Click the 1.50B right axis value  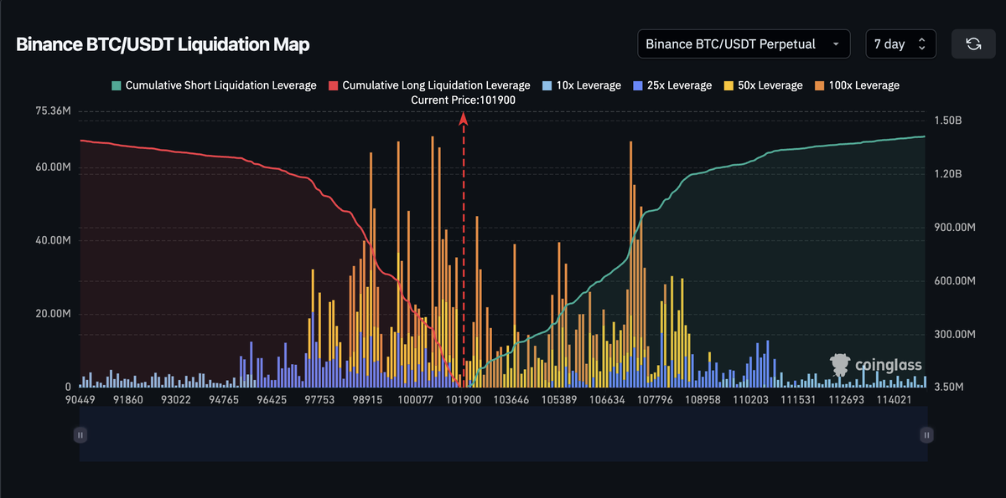(x=947, y=121)
